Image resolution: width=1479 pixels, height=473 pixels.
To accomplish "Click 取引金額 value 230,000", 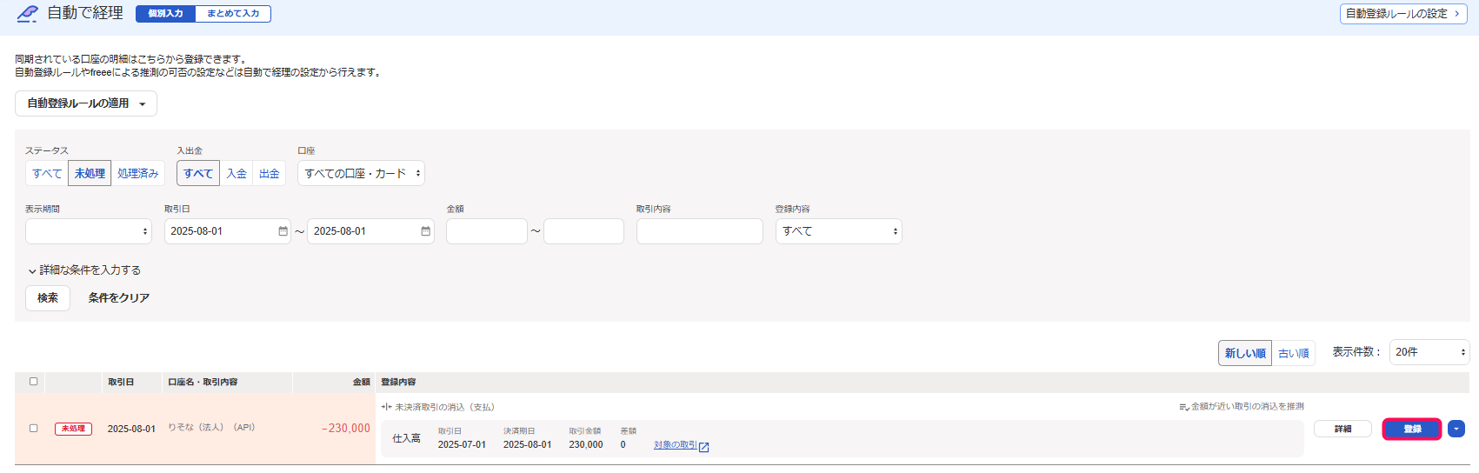I will coord(586,444).
